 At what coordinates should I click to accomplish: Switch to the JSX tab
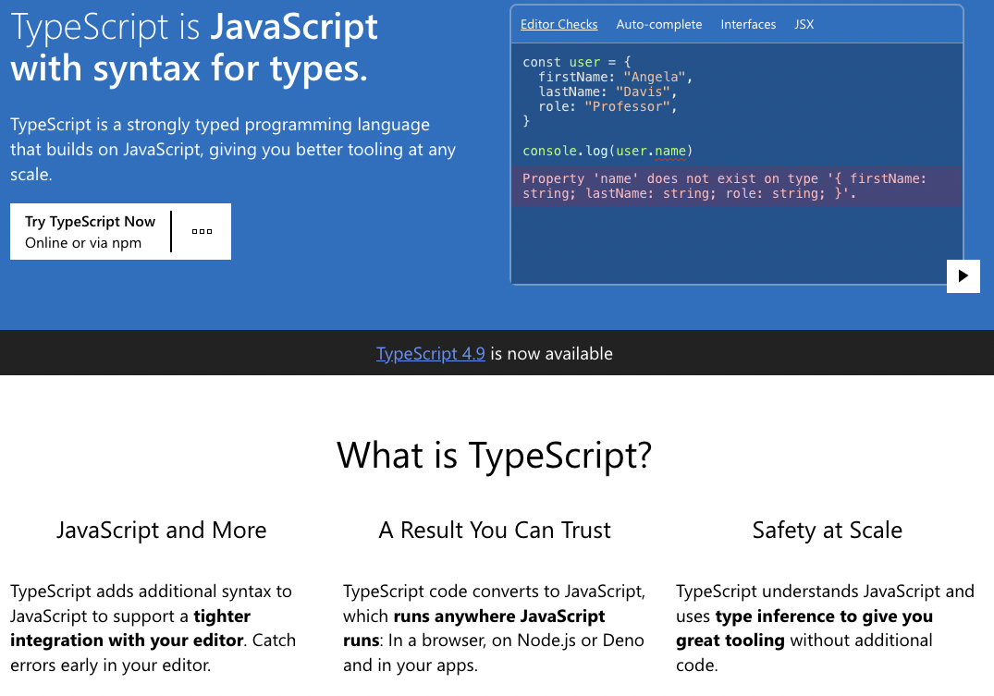[x=804, y=24]
